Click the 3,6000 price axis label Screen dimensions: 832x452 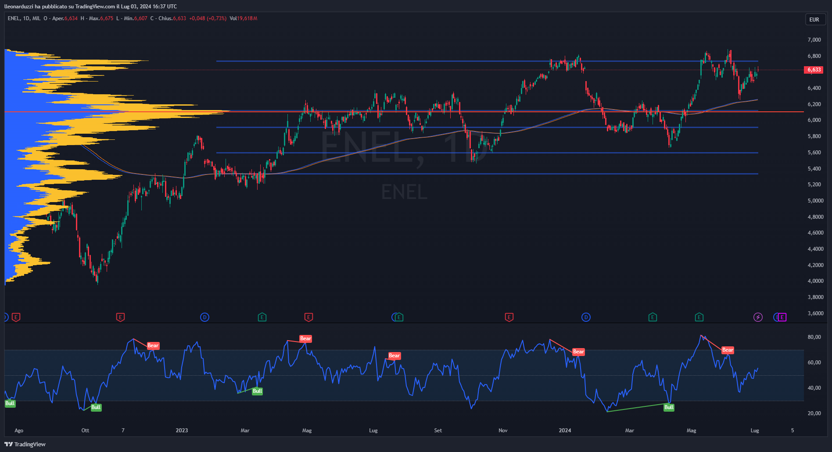816,313
